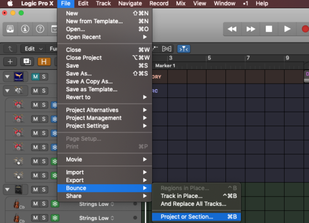The width and height of the screenshot is (309, 223).
Task: Open the Logic Pro X application menu
Action: coord(37,3)
